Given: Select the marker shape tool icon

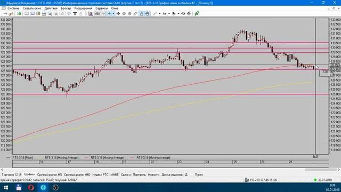Looking at the screenshot, I should point(174,14).
